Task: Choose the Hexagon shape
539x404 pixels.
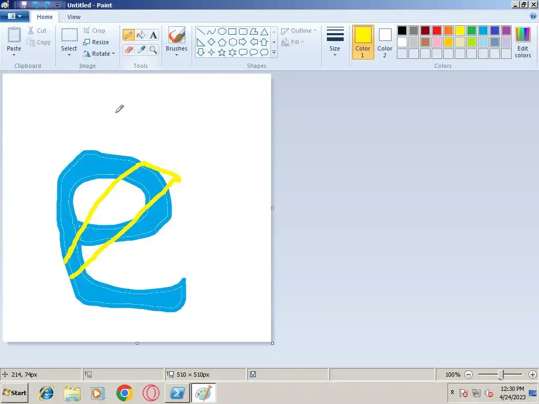Action: (232, 42)
